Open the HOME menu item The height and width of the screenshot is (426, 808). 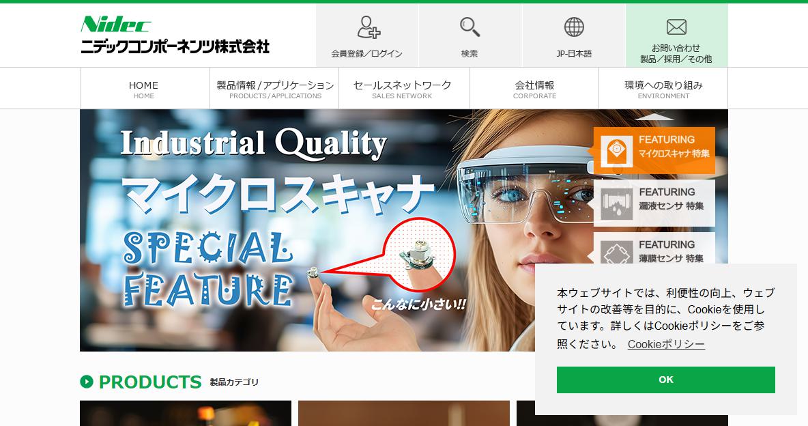[145, 89]
